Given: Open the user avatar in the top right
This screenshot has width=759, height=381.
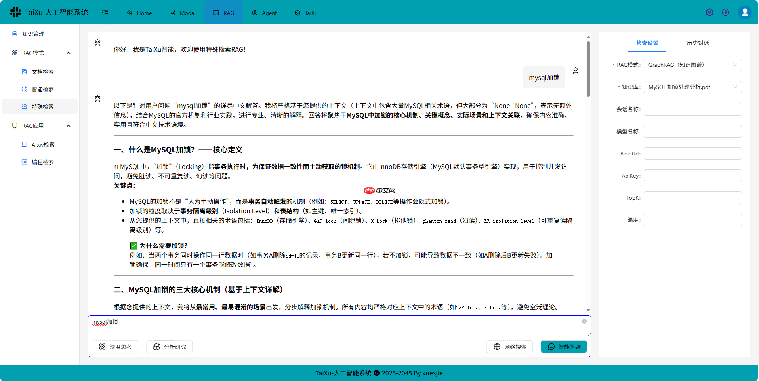Looking at the screenshot, I should [745, 12].
